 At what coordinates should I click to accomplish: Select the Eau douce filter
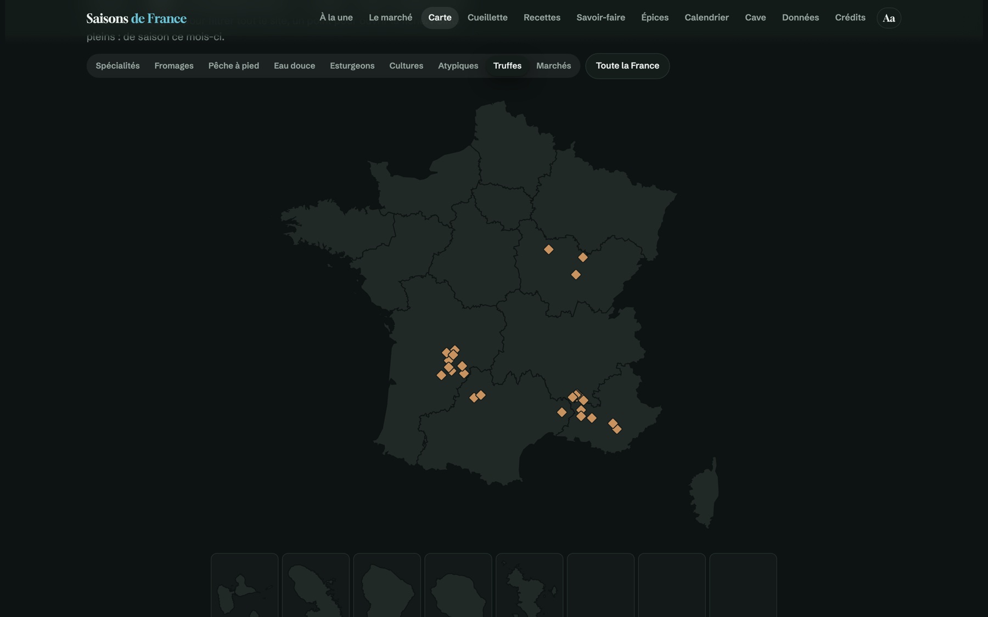pos(294,66)
